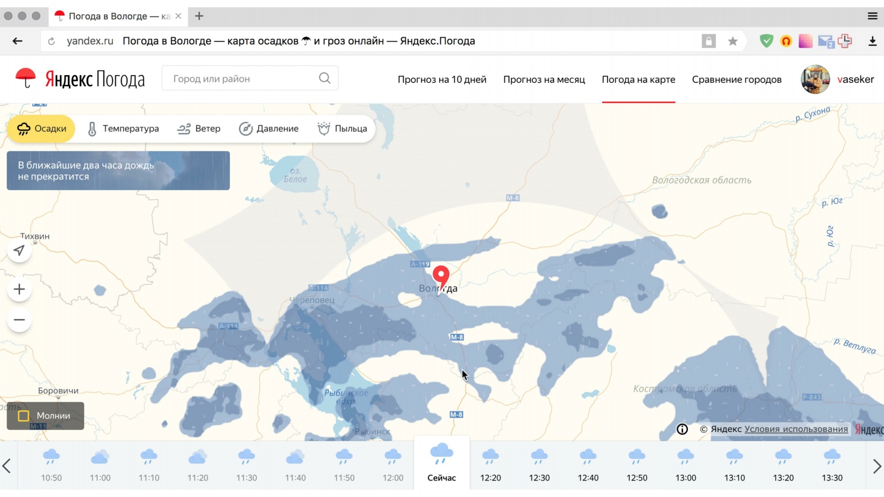The height and width of the screenshot is (497, 884).
Task: Select the 12:20 time slot
Action: tap(491, 466)
